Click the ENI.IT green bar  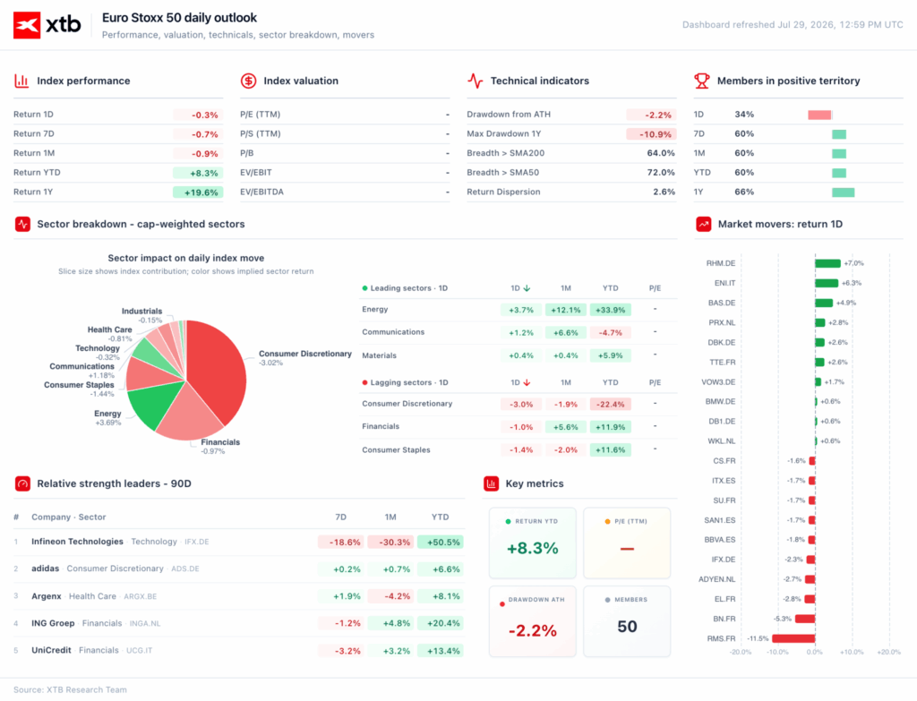coord(827,283)
